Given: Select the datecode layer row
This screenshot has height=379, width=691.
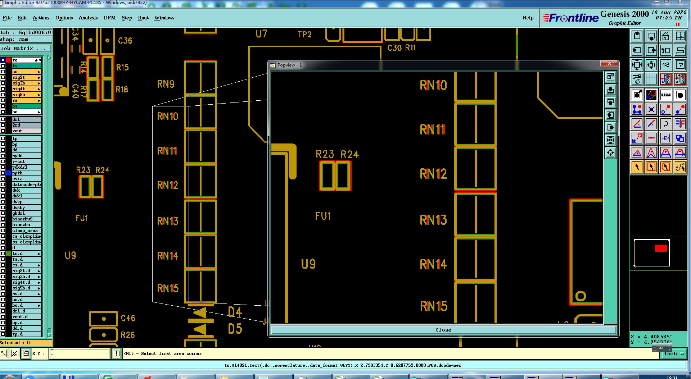Looking at the screenshot, I should (27, 184).
